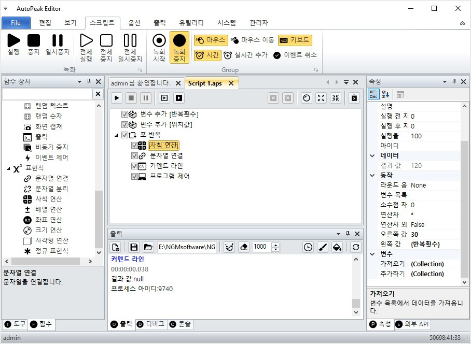Uncheck the 변수 추가 [반복횟수] checkbox

coord(124,114)
